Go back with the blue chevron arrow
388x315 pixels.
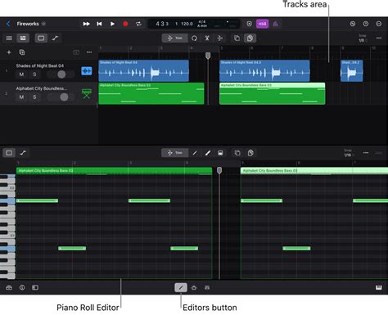(x=8, y=24)
